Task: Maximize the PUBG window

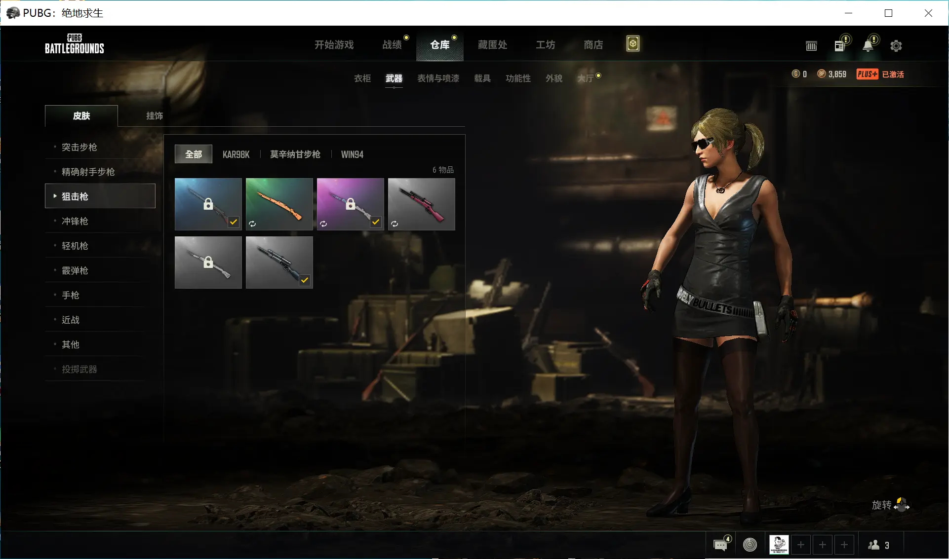Action: [889, 13]
